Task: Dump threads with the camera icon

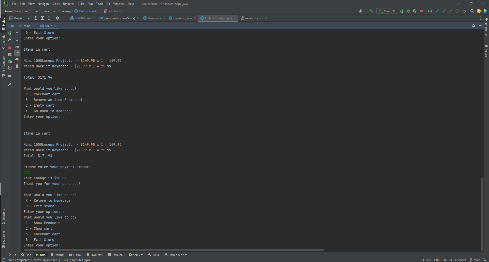Action: (10, 54)
